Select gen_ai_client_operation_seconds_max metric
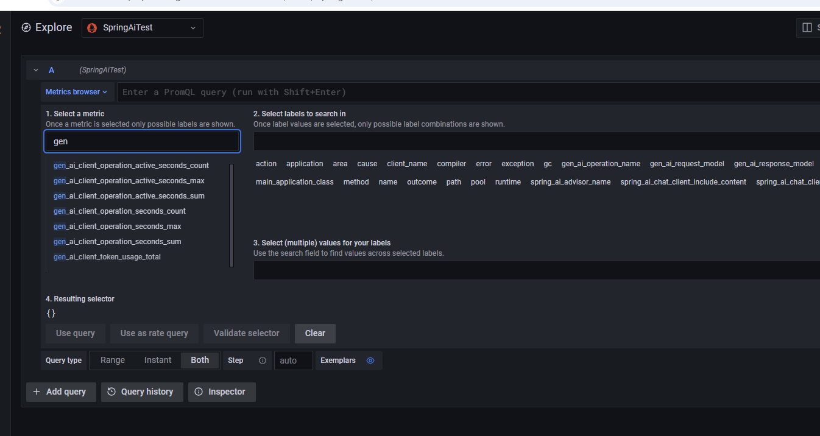 pos(118,227)
